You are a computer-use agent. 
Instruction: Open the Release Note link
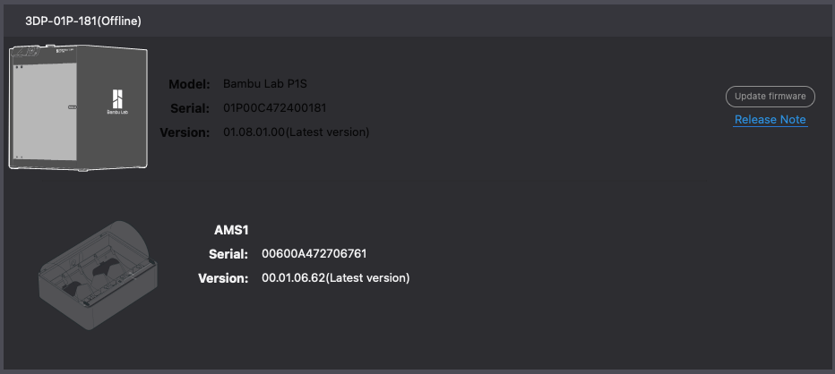coord(770,120)
